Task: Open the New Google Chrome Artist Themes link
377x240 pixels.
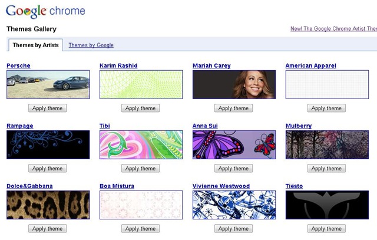Action: point(333,29)
